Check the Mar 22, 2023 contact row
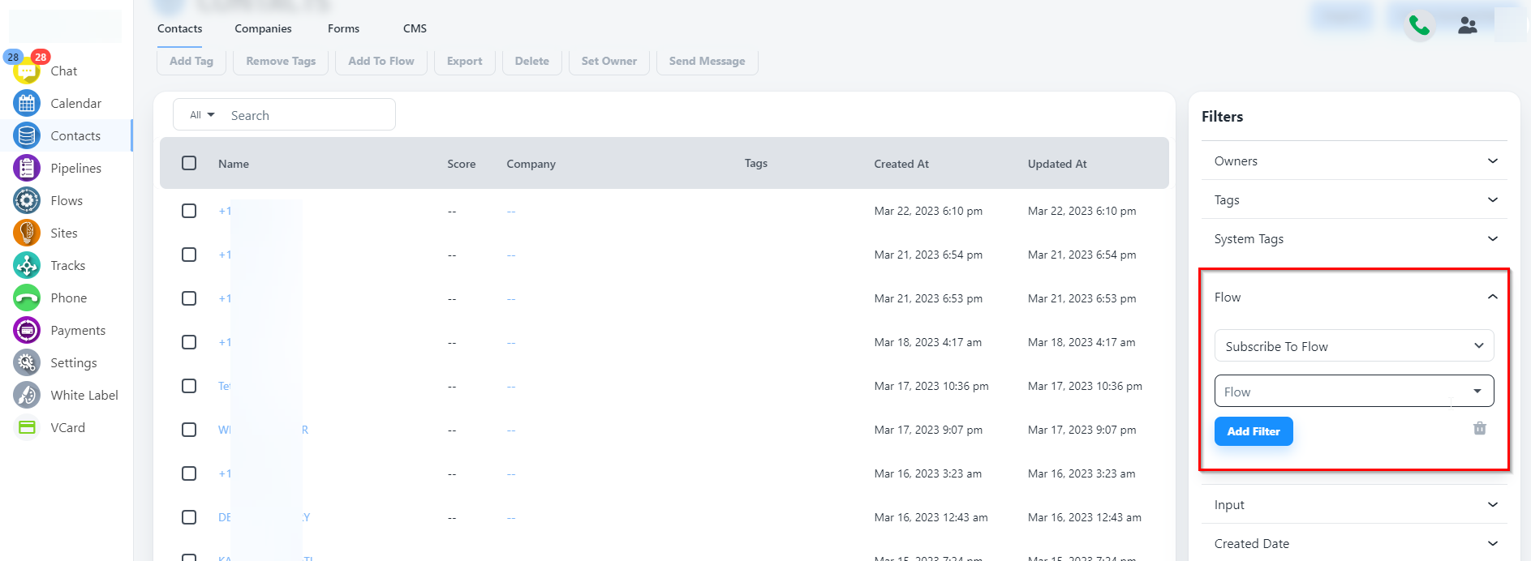The image size is (1531, 561). click(x=189, y=211)
